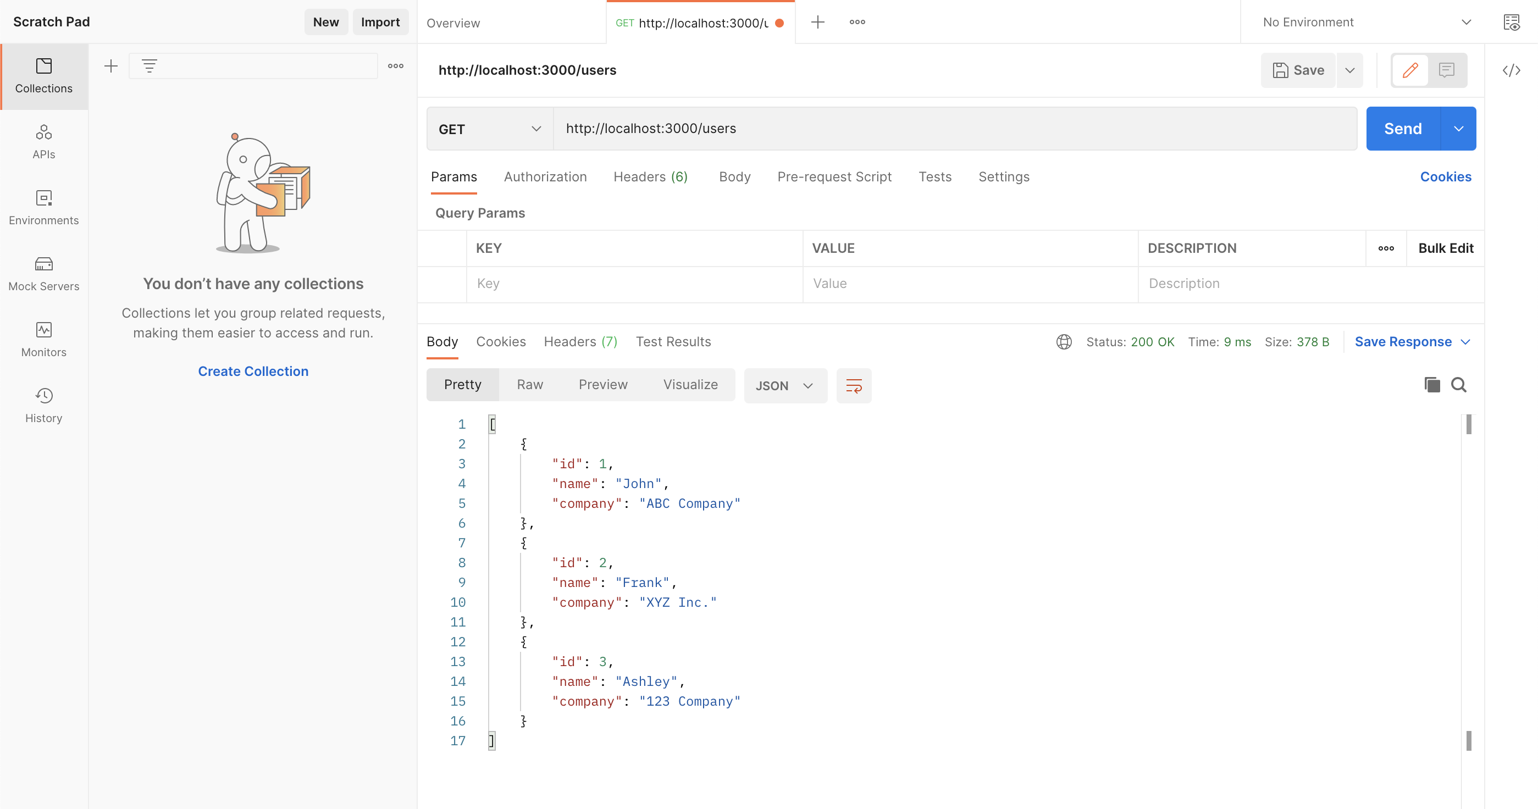Copy the response body
The height and width of the screenshot is (809, 1538).
point(1431,385)
